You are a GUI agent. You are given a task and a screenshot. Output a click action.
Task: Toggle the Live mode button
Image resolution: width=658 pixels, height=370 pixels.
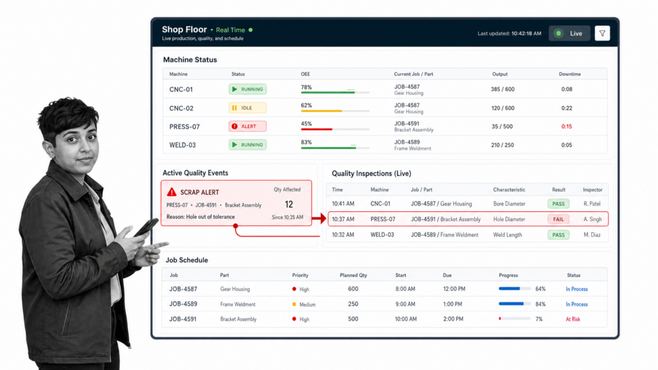[x=569, y=33]
